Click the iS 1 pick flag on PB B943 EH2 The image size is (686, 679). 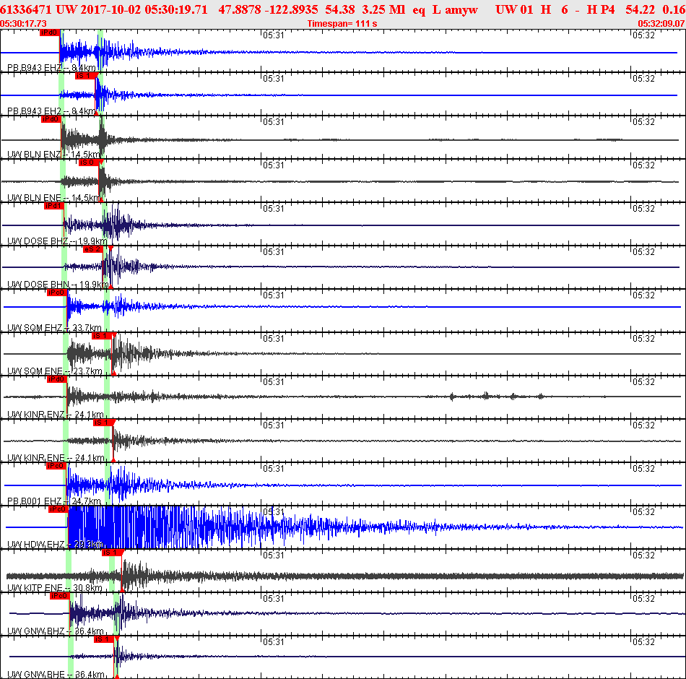85,76
